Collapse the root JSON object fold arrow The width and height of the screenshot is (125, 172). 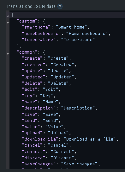(x=8, y=16)
